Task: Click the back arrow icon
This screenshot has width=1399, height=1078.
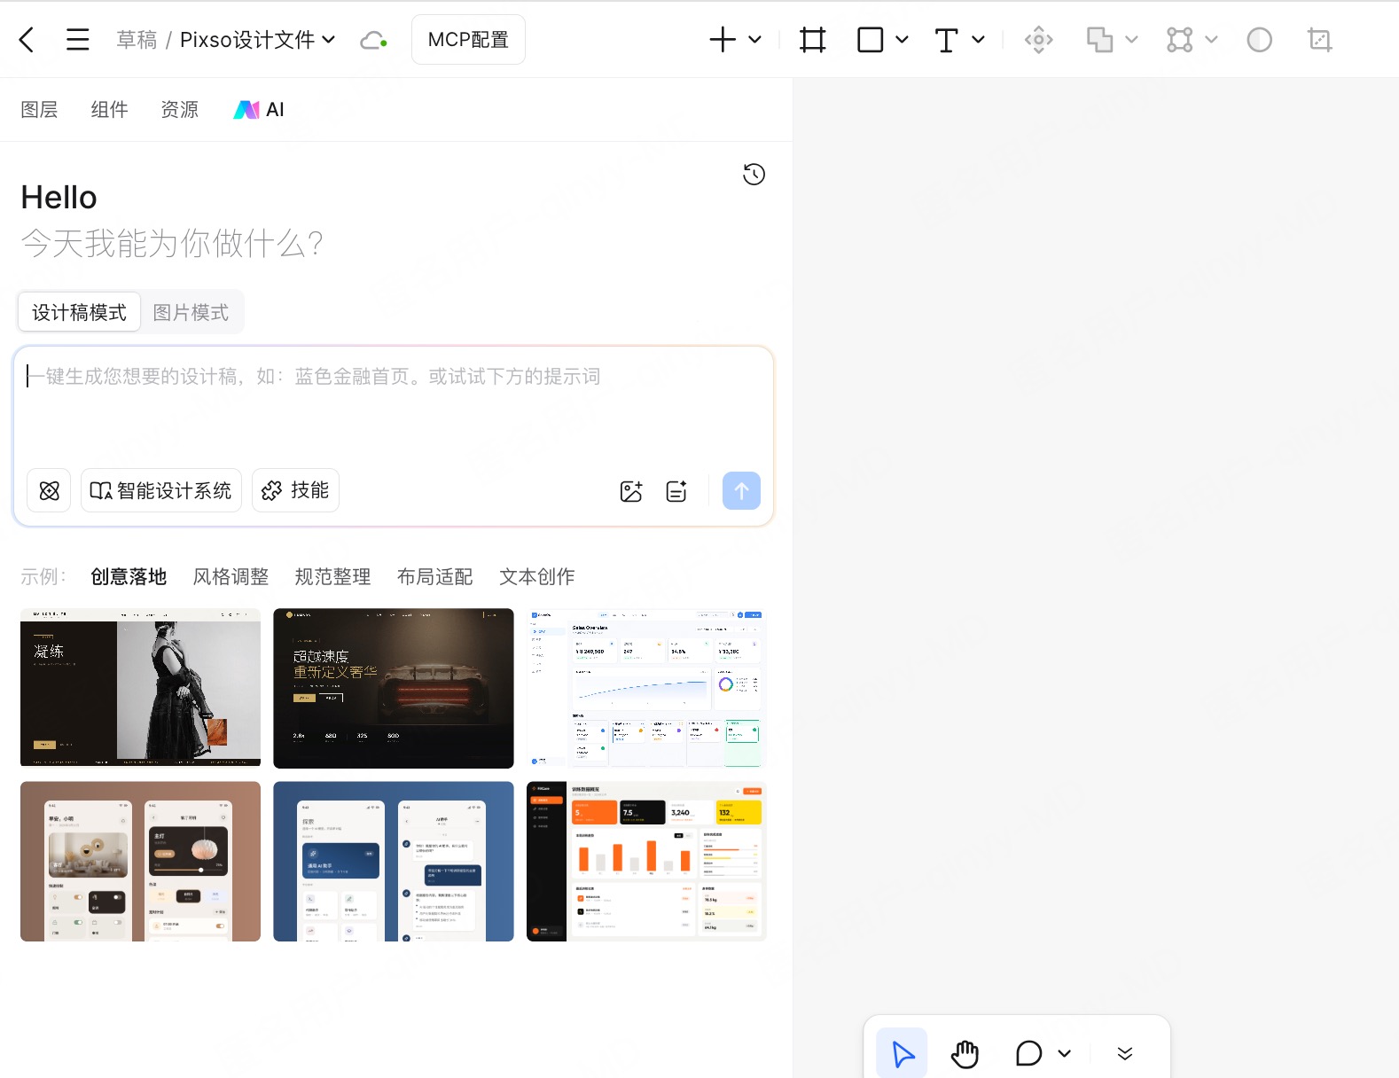Action: point(27,40)
